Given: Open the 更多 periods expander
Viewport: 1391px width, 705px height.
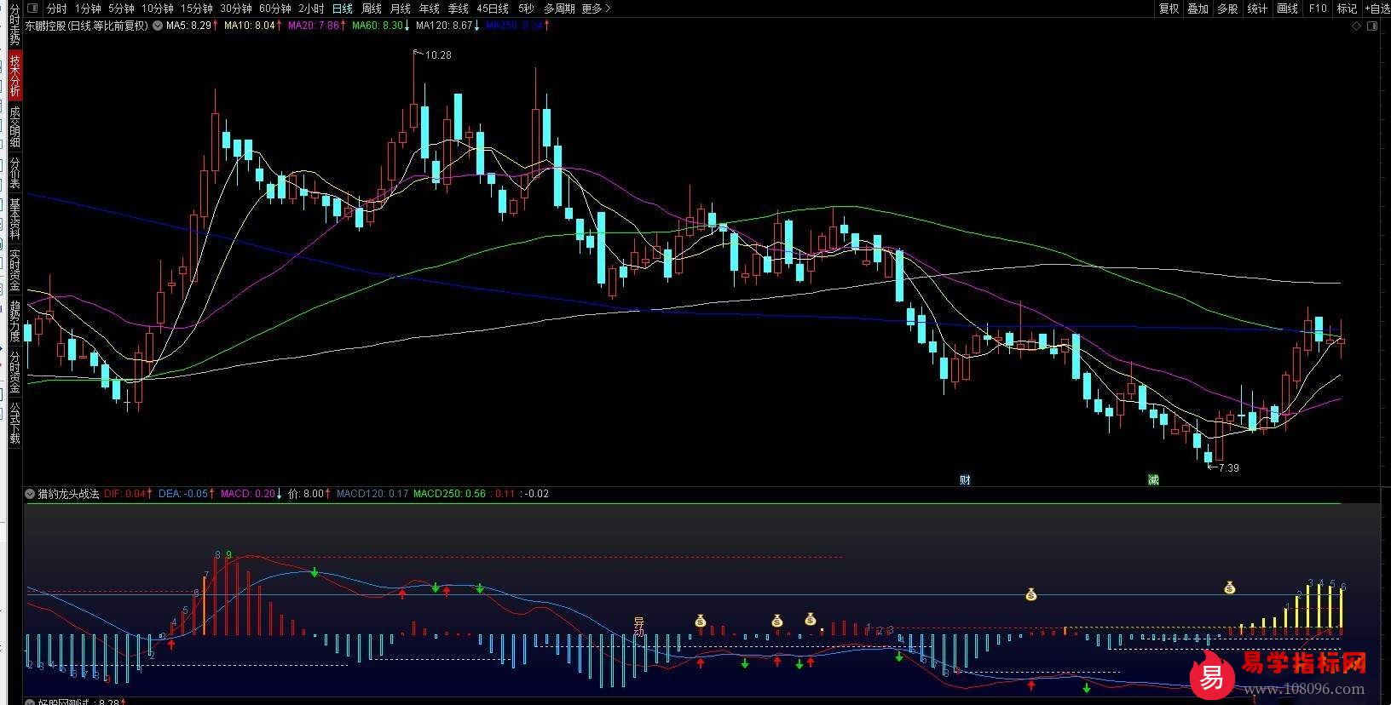Looking at the screenshot, I should pyautogui.click(x=597, y=9).
